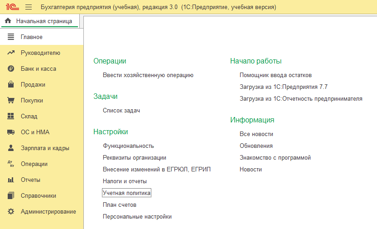Open the Отчеты section
This screenshot has width=377, height=229.
pyautogui.click(x=42, y=180)
